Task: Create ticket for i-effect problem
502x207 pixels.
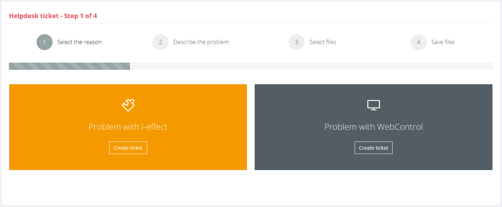Action: click(128, 148)
